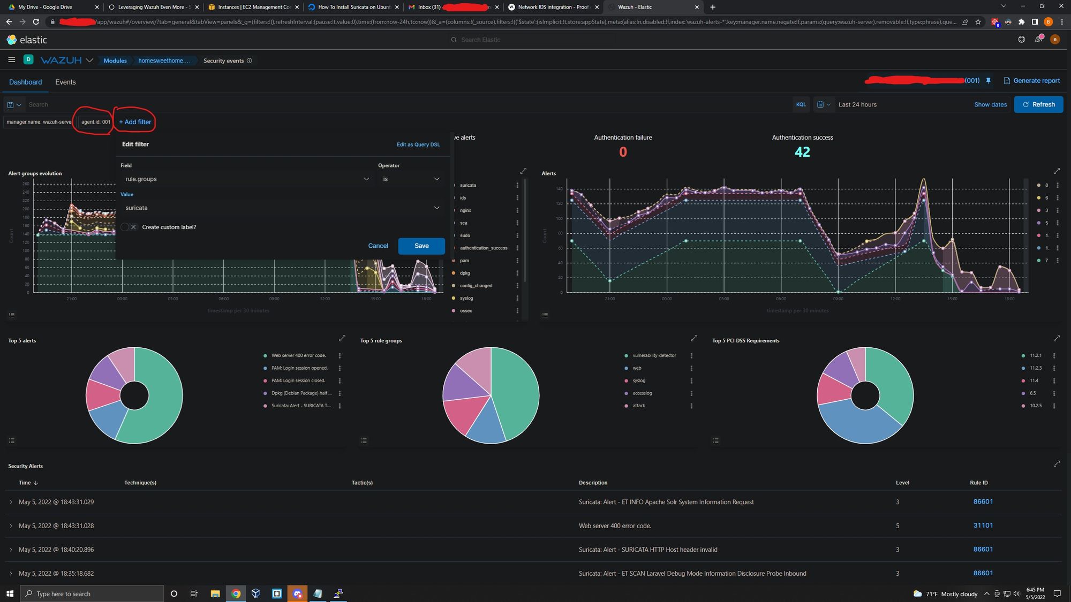
Task: Toggle Create custom label switch
Action: coord(129,227)
